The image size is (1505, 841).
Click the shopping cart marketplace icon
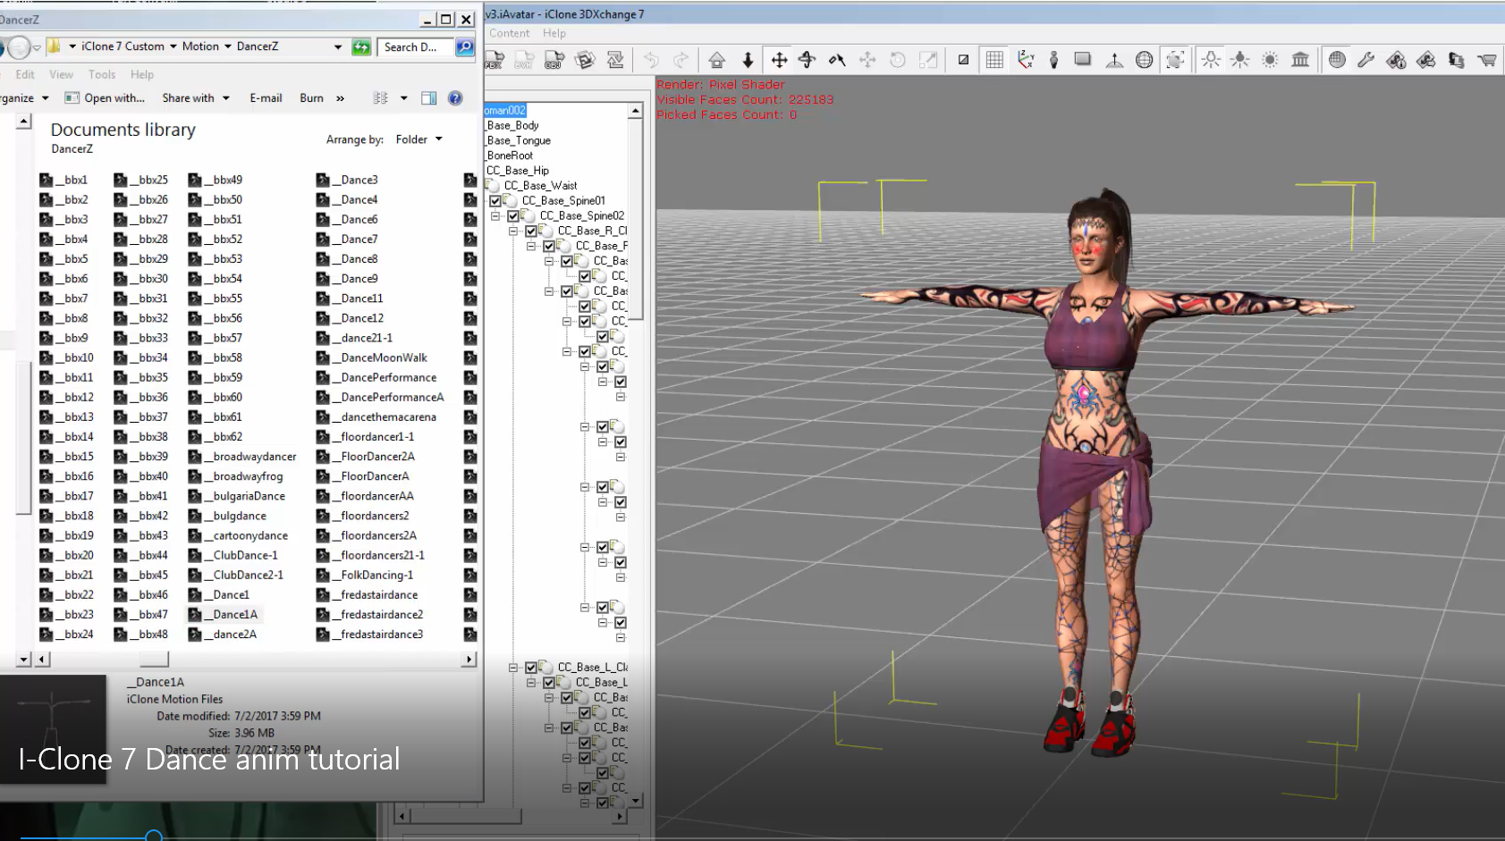pos(1486,60)
